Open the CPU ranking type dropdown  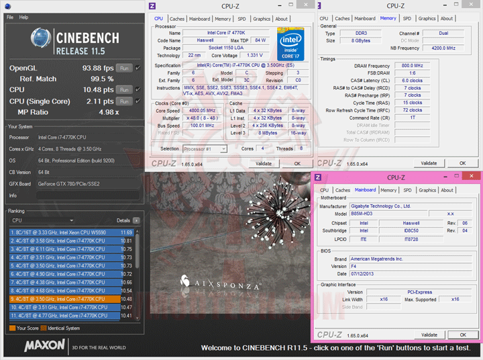(x=42, y=220)
